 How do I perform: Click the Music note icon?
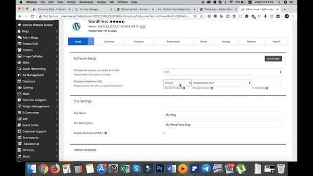19,156
